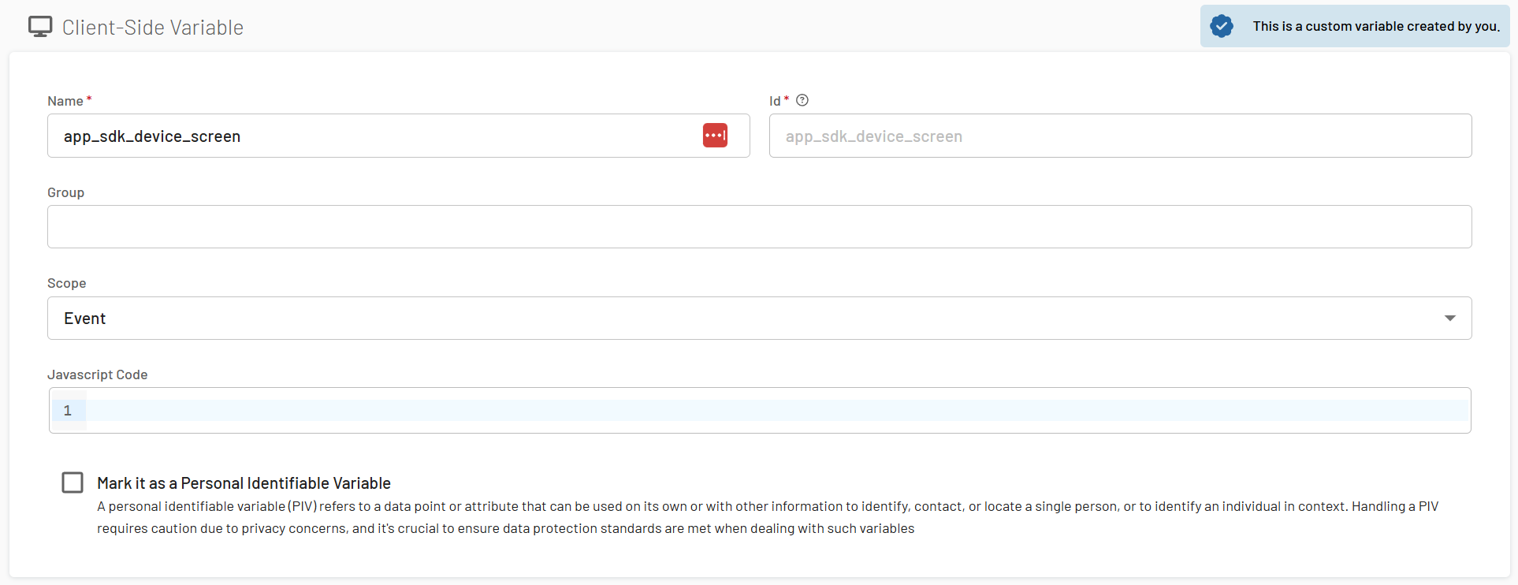The height and width of the screenshot is (585, 1518).
Task: Place cursor in Javascript Code editor line
Action: coord(776,411)
